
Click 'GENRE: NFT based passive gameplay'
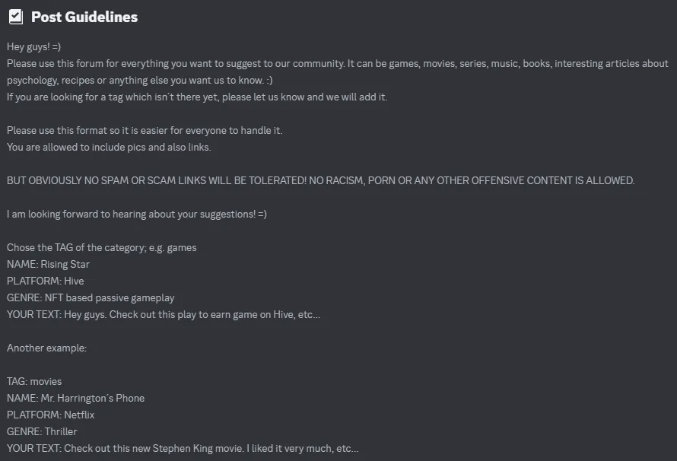click(x=91, y=298)
